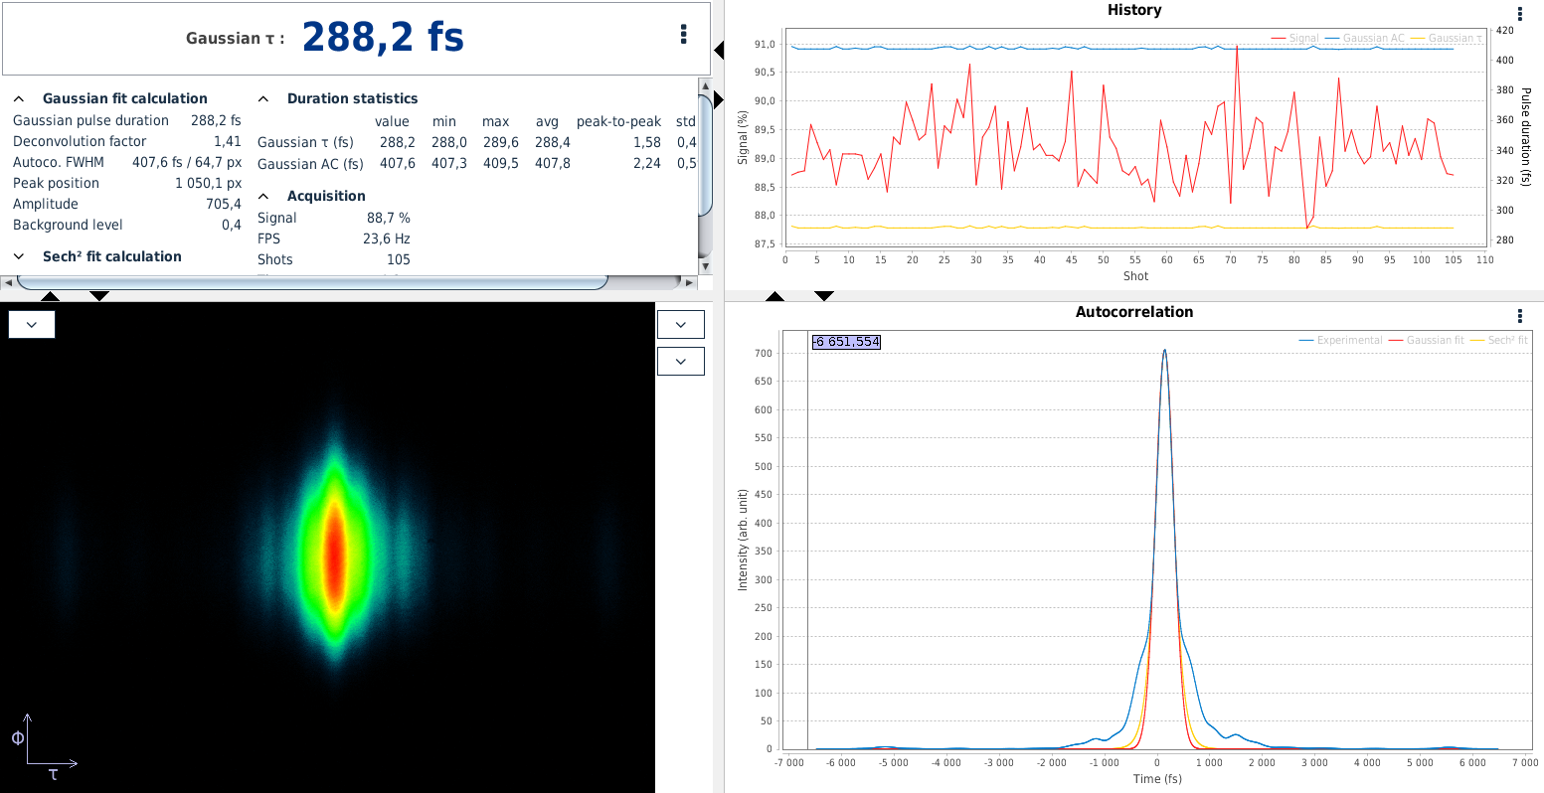
Task: Click the cursor readout -6 651,554
Action: point(846,342)
